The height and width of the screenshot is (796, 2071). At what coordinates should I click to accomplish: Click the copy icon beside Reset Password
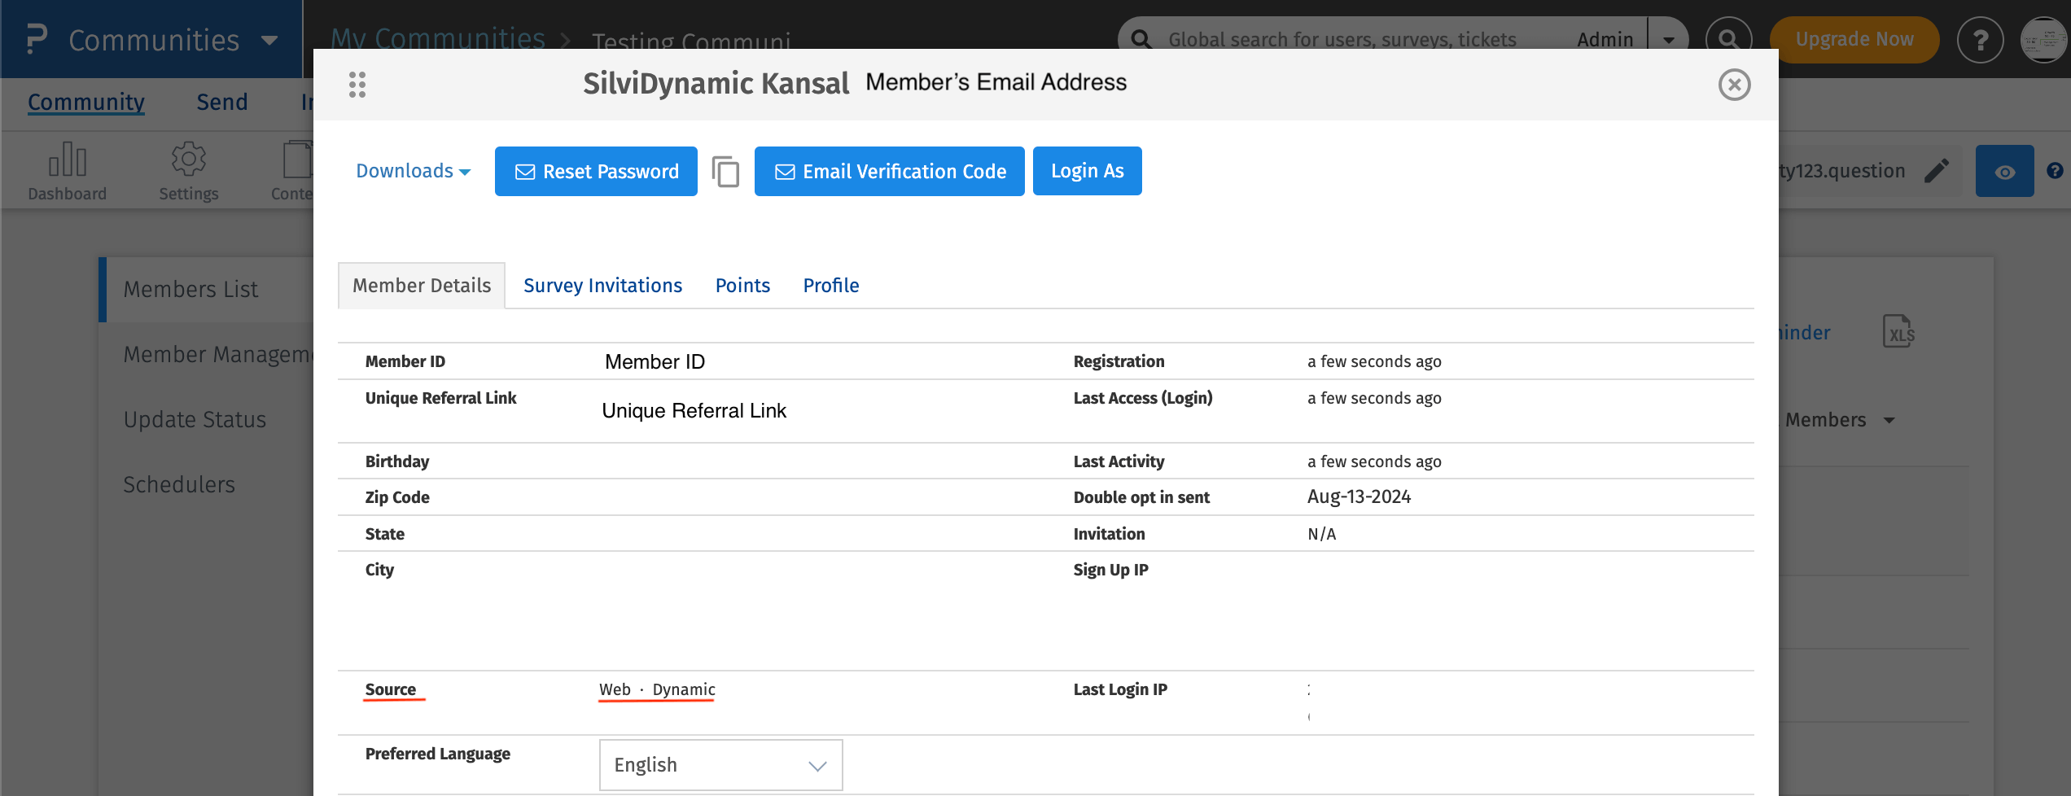(725, 172)
